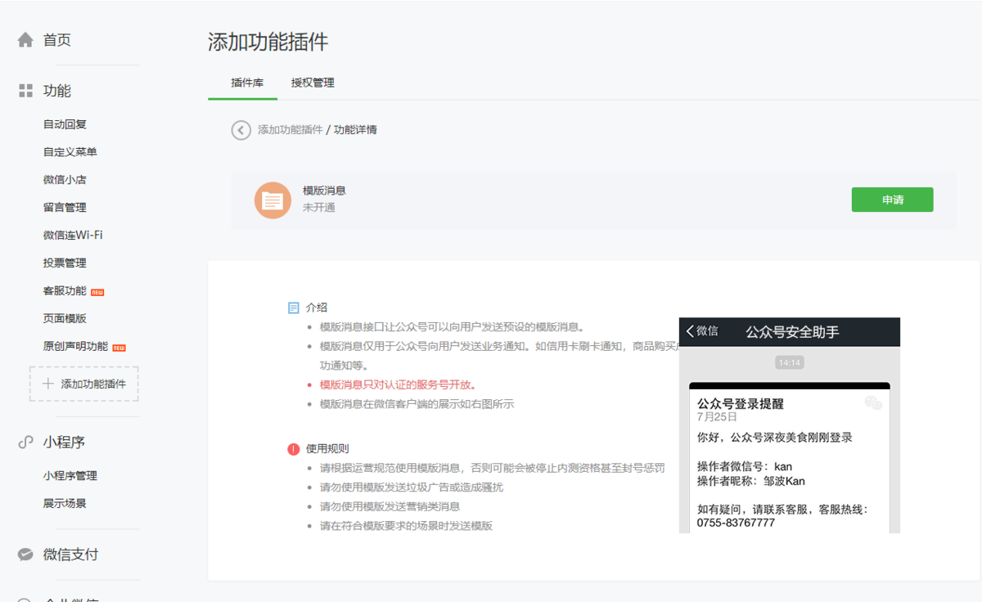This screenshot has width=982, height=602.
Task: Click the 使用规则 section heading
Action: click(x=327, y=449)
